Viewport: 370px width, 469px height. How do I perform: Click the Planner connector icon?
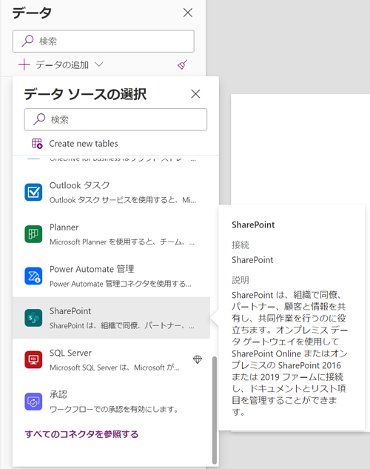tap(33, 234)
